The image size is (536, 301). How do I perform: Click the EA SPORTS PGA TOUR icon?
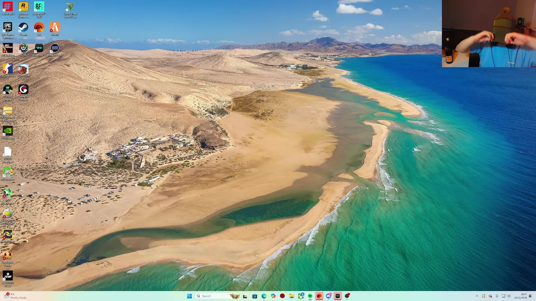coord(8,216)
